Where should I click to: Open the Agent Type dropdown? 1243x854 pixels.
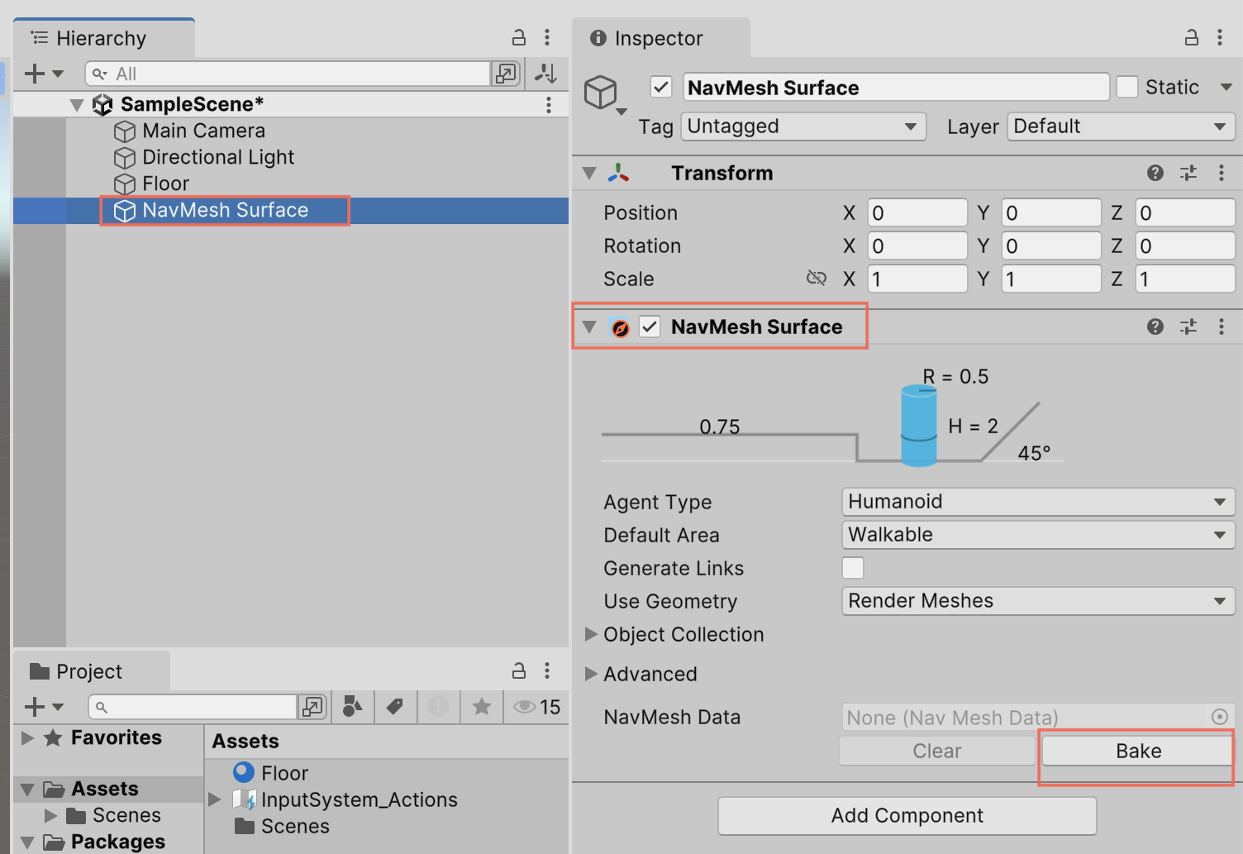click(1036, 501)
